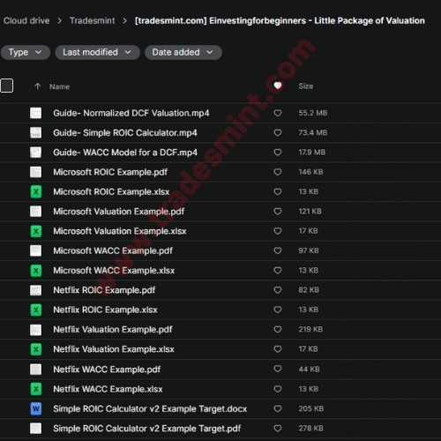This screenshot has width=441, height=441.
Task: Click the 44 KB size value
Action: pos(309,370)
